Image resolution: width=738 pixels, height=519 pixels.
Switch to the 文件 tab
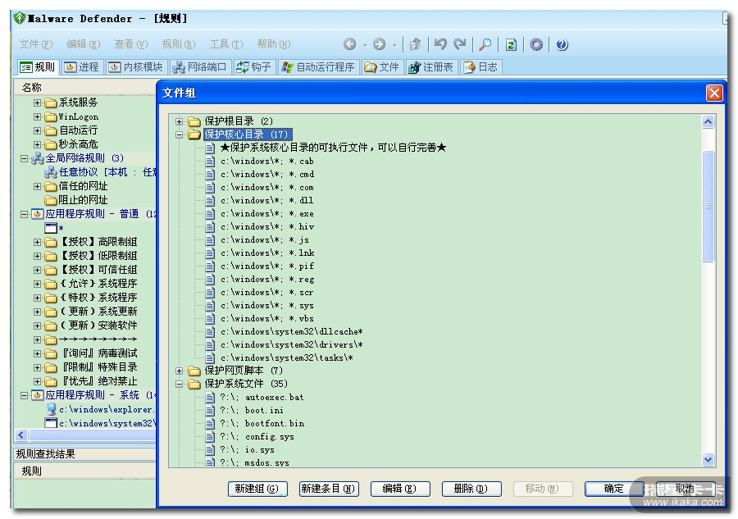381,67
